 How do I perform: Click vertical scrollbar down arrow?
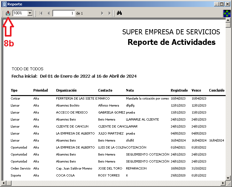coord(228,178)
